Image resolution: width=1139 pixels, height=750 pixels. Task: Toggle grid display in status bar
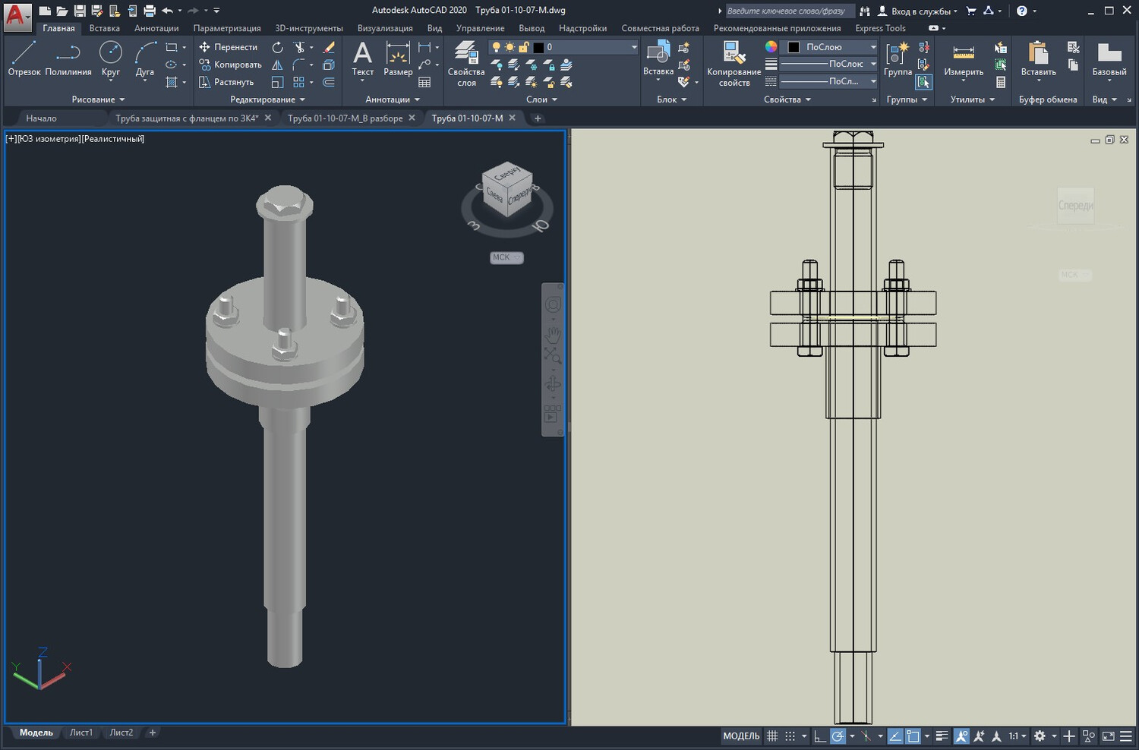coord(772,736)
